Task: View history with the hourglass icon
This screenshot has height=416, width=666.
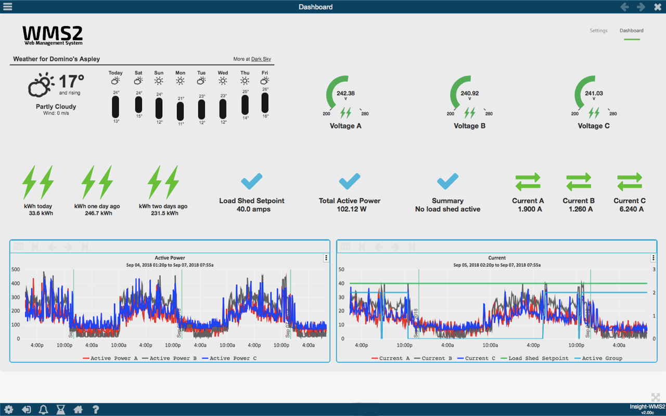Action: (60, 409)
